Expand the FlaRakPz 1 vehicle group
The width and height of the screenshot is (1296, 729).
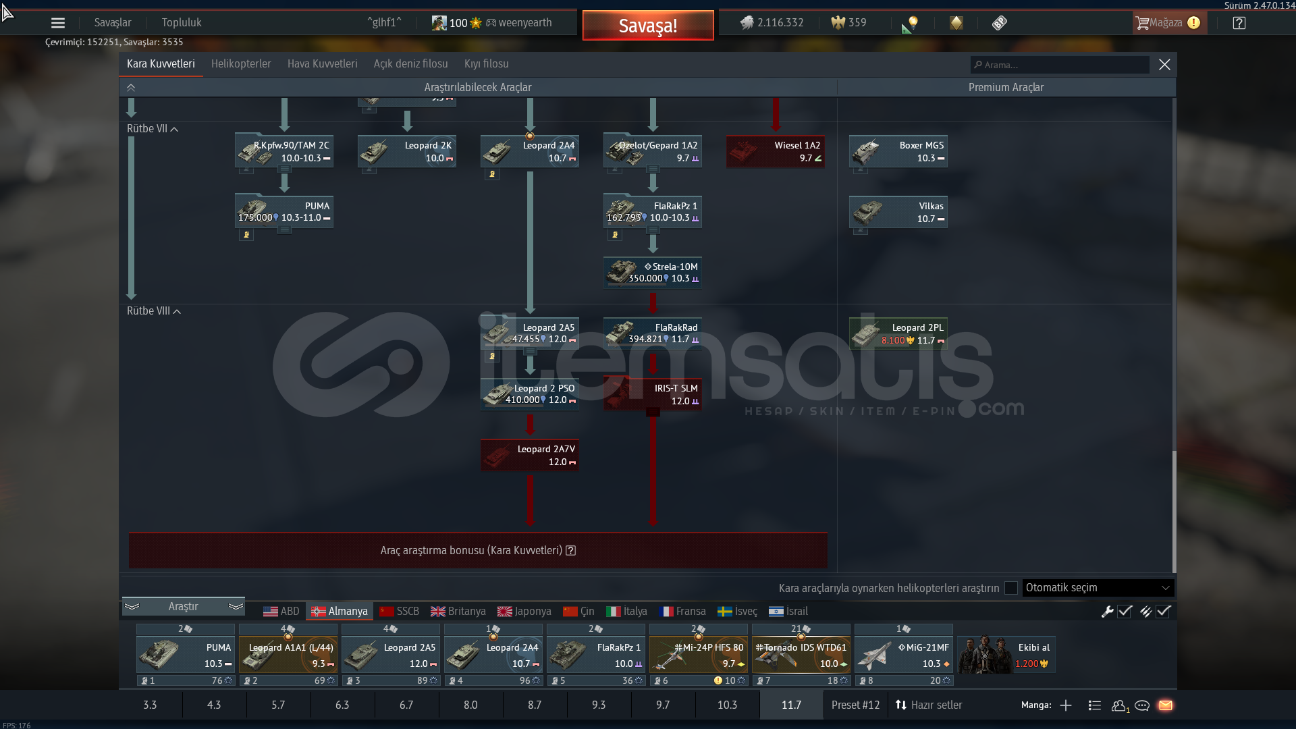tap(653, 231)
